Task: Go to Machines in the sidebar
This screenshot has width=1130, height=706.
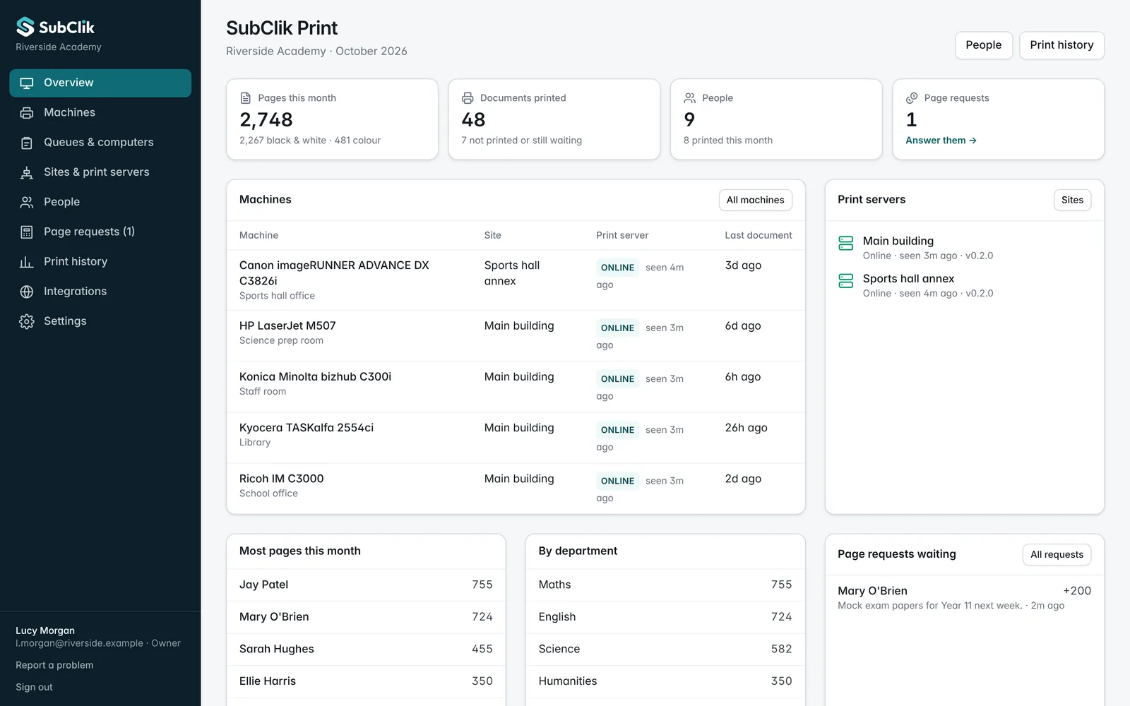Action: (x=100, y=113)
